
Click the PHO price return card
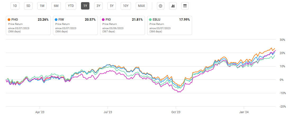click(x=28, y=25)
